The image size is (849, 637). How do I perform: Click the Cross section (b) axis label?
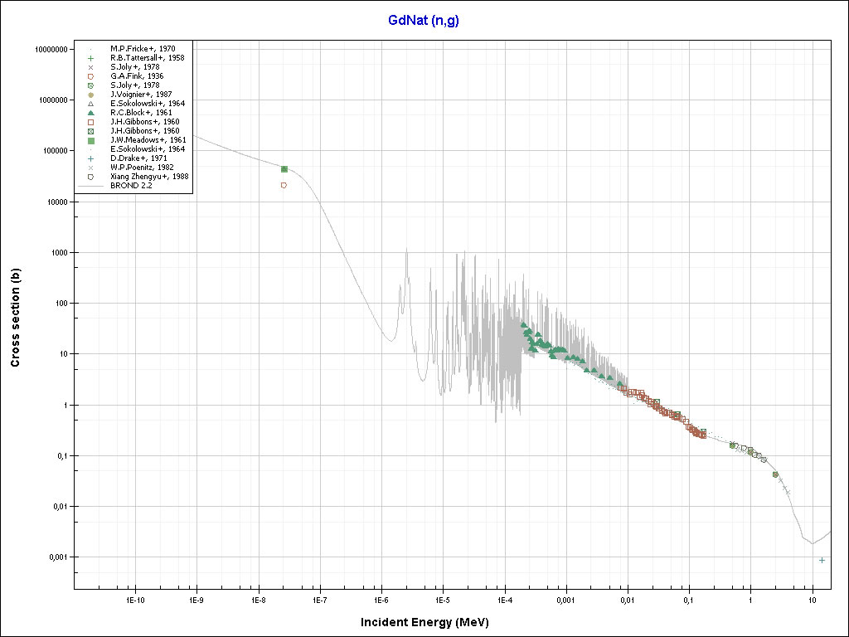[15, 318]
